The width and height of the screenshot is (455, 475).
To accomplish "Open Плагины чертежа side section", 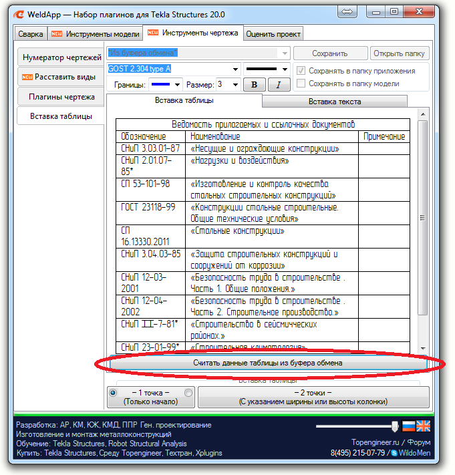I will point(61,97).
